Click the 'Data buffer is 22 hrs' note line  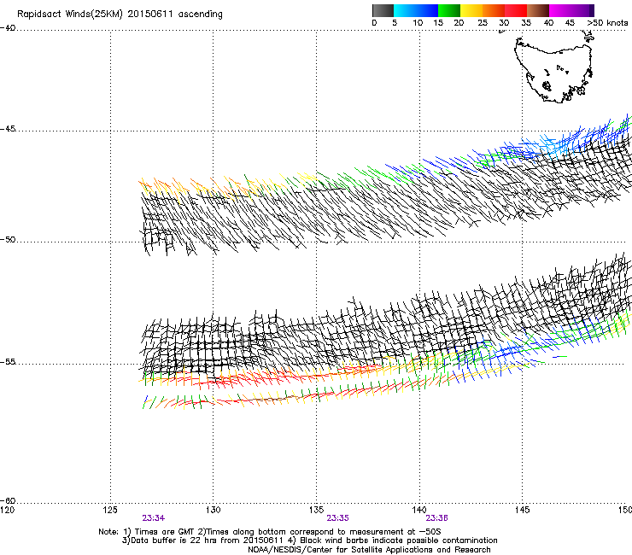(x=309, y=540)
